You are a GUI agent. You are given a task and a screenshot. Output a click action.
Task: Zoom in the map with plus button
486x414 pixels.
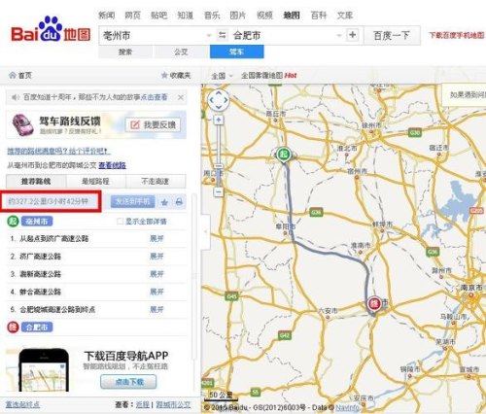[x=219, y=121]
